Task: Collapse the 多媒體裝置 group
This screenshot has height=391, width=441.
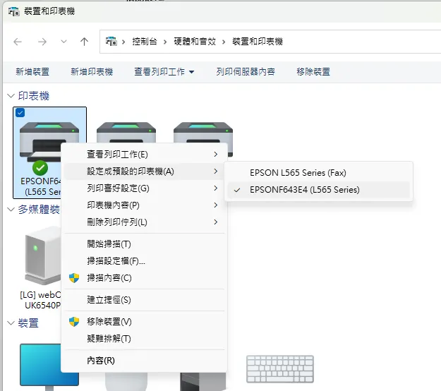Action: click(x=11, y=210)
